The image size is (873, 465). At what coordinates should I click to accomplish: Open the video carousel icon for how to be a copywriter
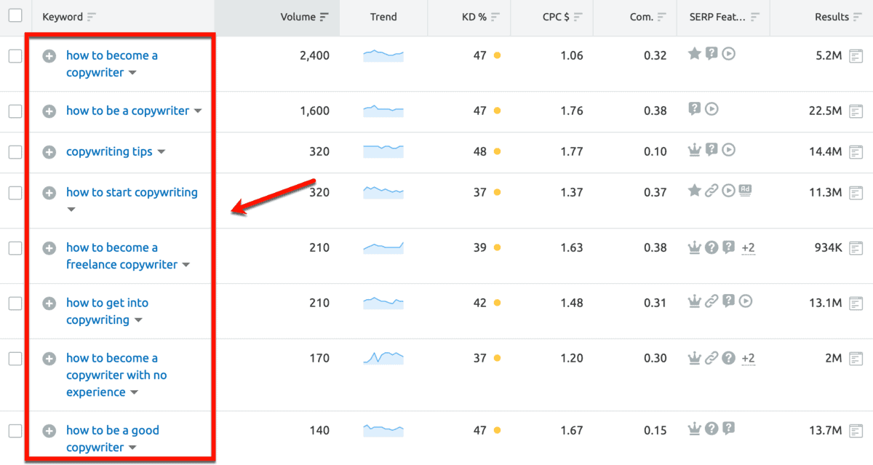pyautogui.click(x=712, y=109)
